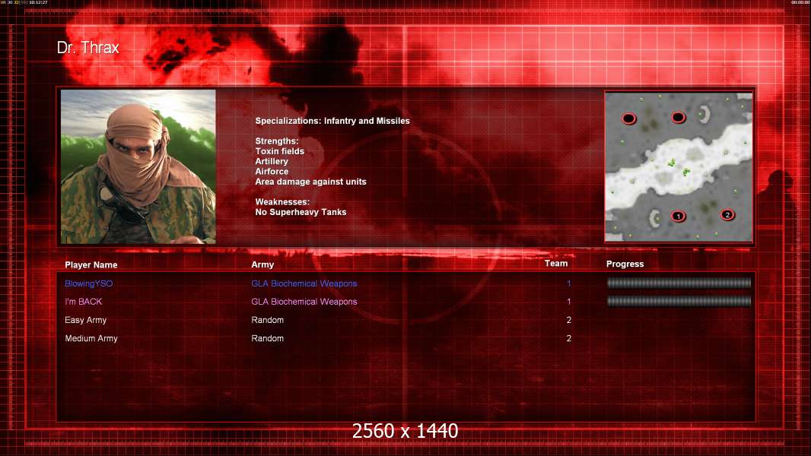The image size is (811, 456).
Task: Click the I'm BACK progress bar
Action: [679, 301]
